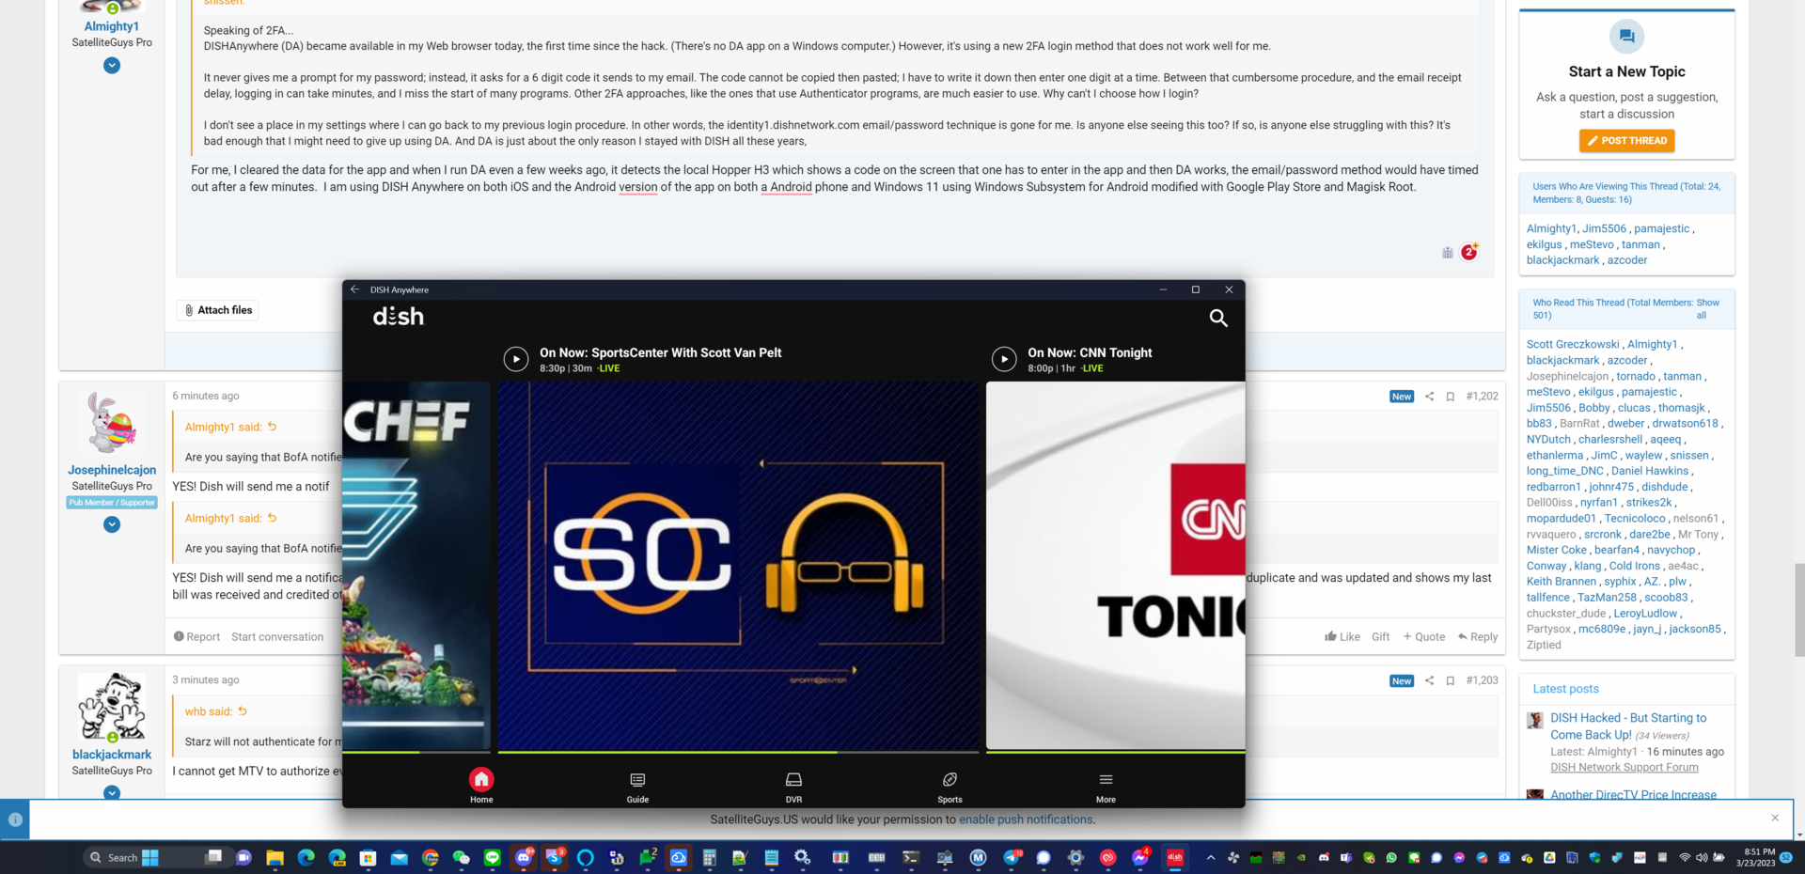Open the Guide tab in DISH Anywhere
This screenshot has height=874, width=1805.
[637, 787]
